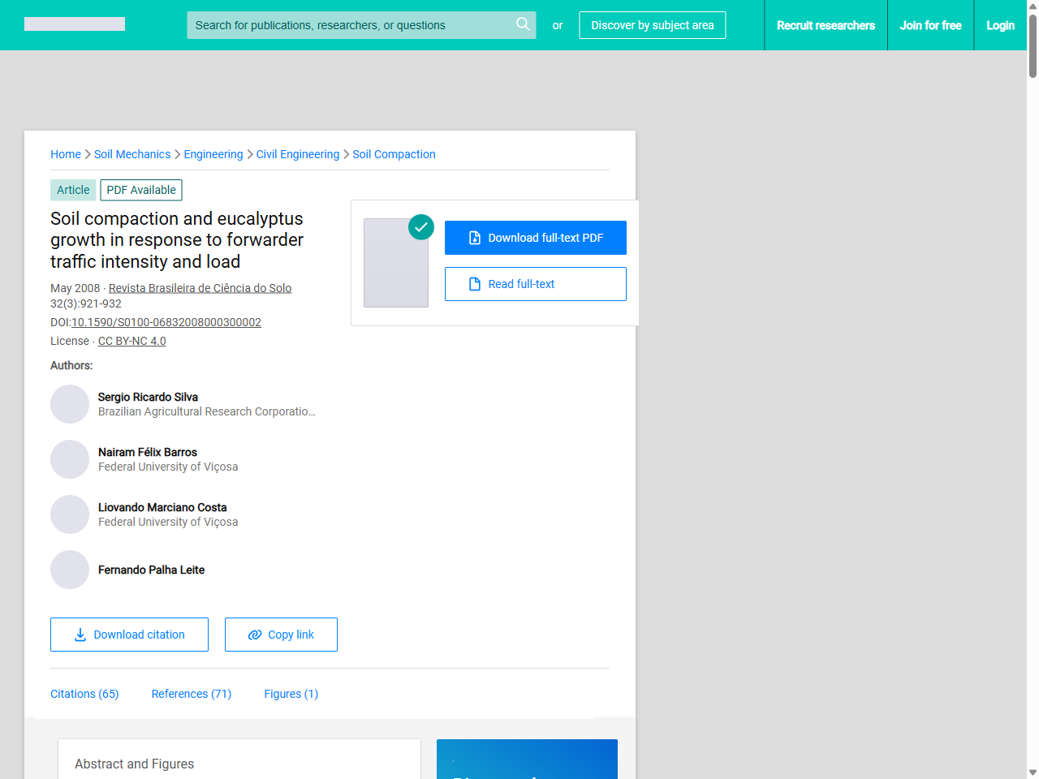Select the Citations (65) tab
Screen dimensions: 1039x779
[84, 694]
